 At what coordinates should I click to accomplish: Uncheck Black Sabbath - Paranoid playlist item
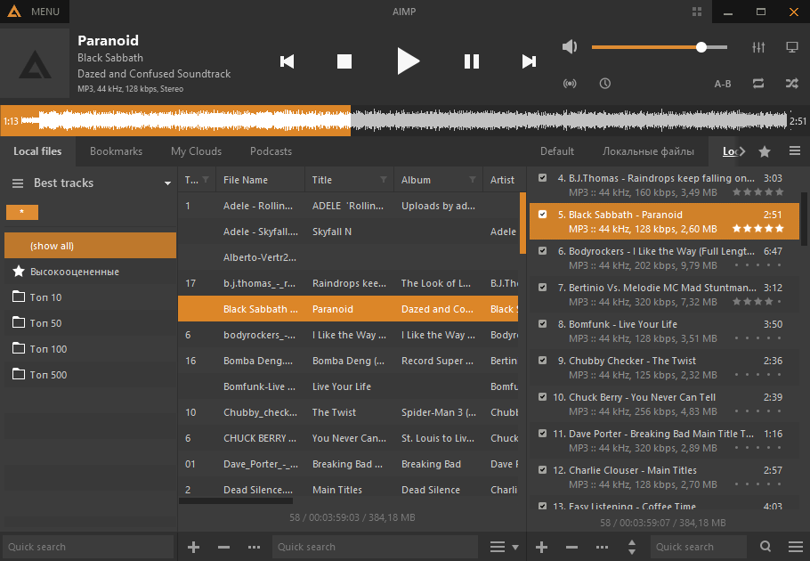[542, 214]
